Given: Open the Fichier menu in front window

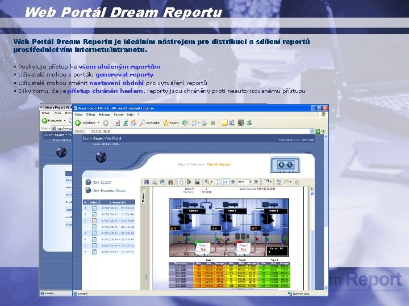Looking at the screenshot, I should (79, 114).
